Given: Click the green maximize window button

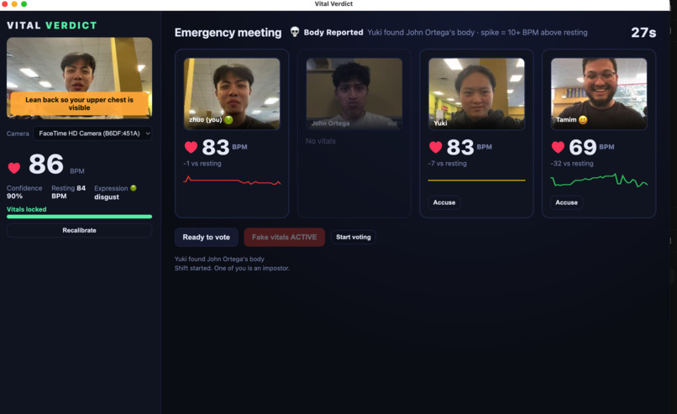Looking at the screenshot, I should [24, 4].
